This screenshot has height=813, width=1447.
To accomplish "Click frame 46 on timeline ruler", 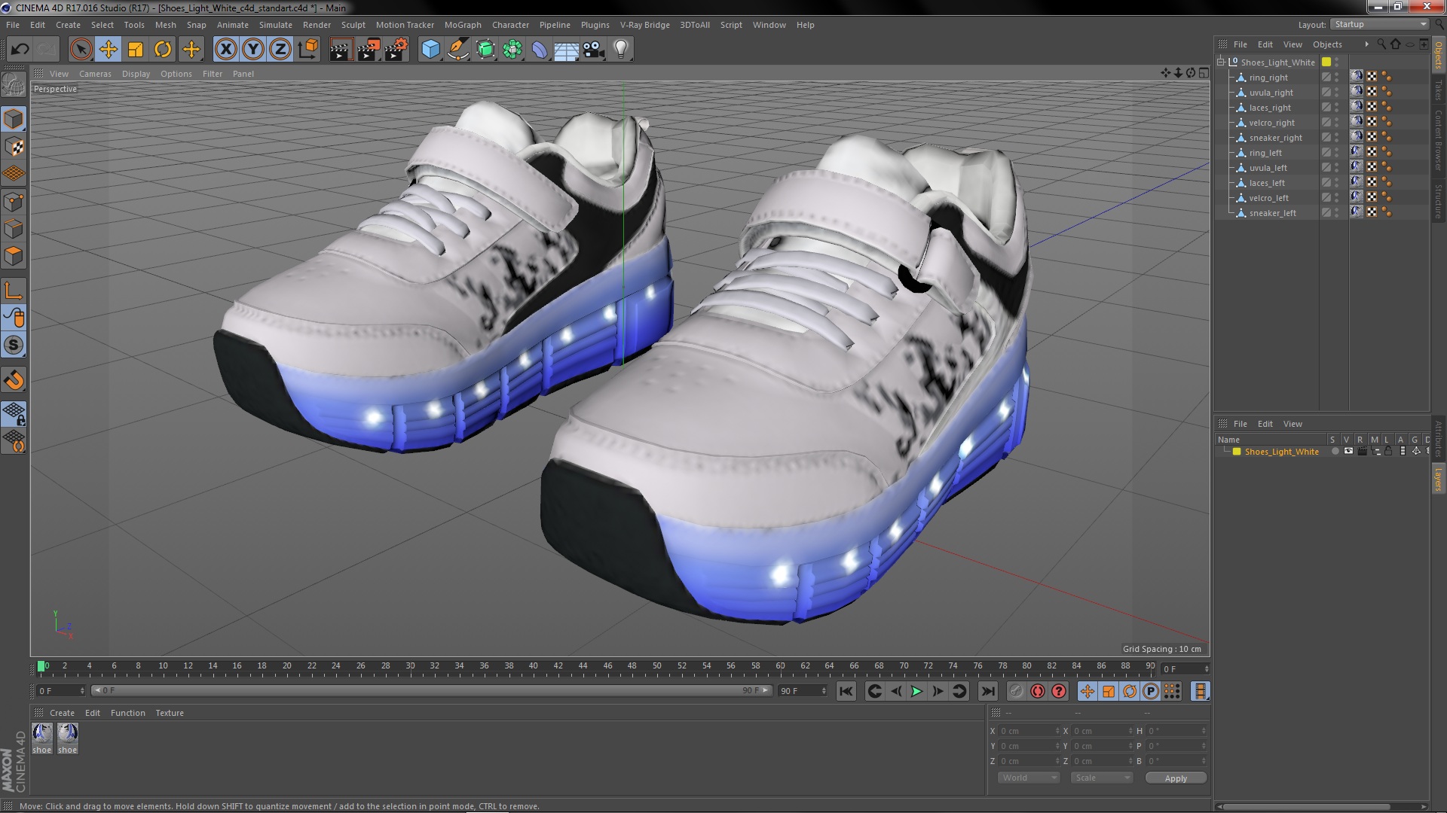I will pyautogui.click(x=607, y=666).
